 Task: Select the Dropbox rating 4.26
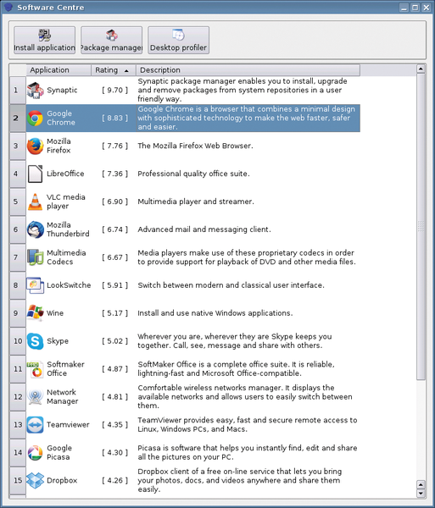point(114,480)
